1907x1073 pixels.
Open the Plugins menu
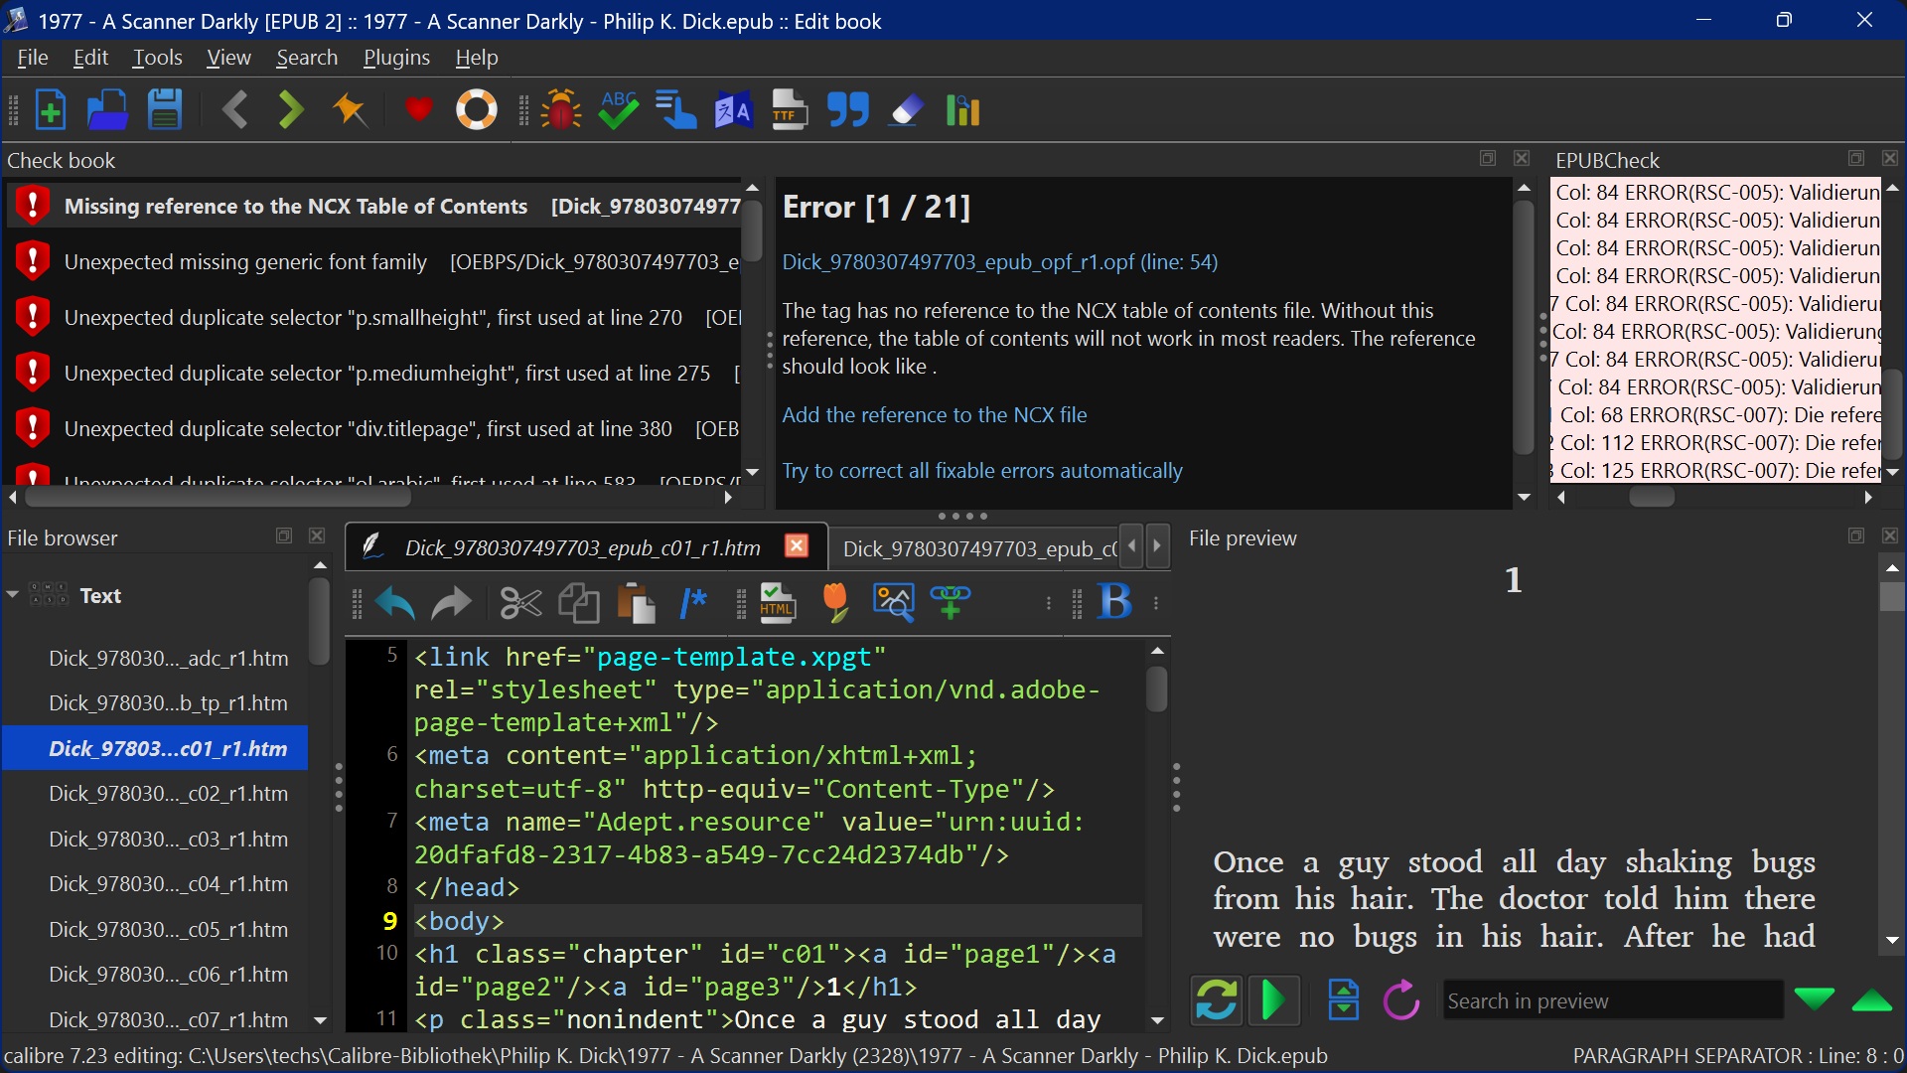[396, 58]
